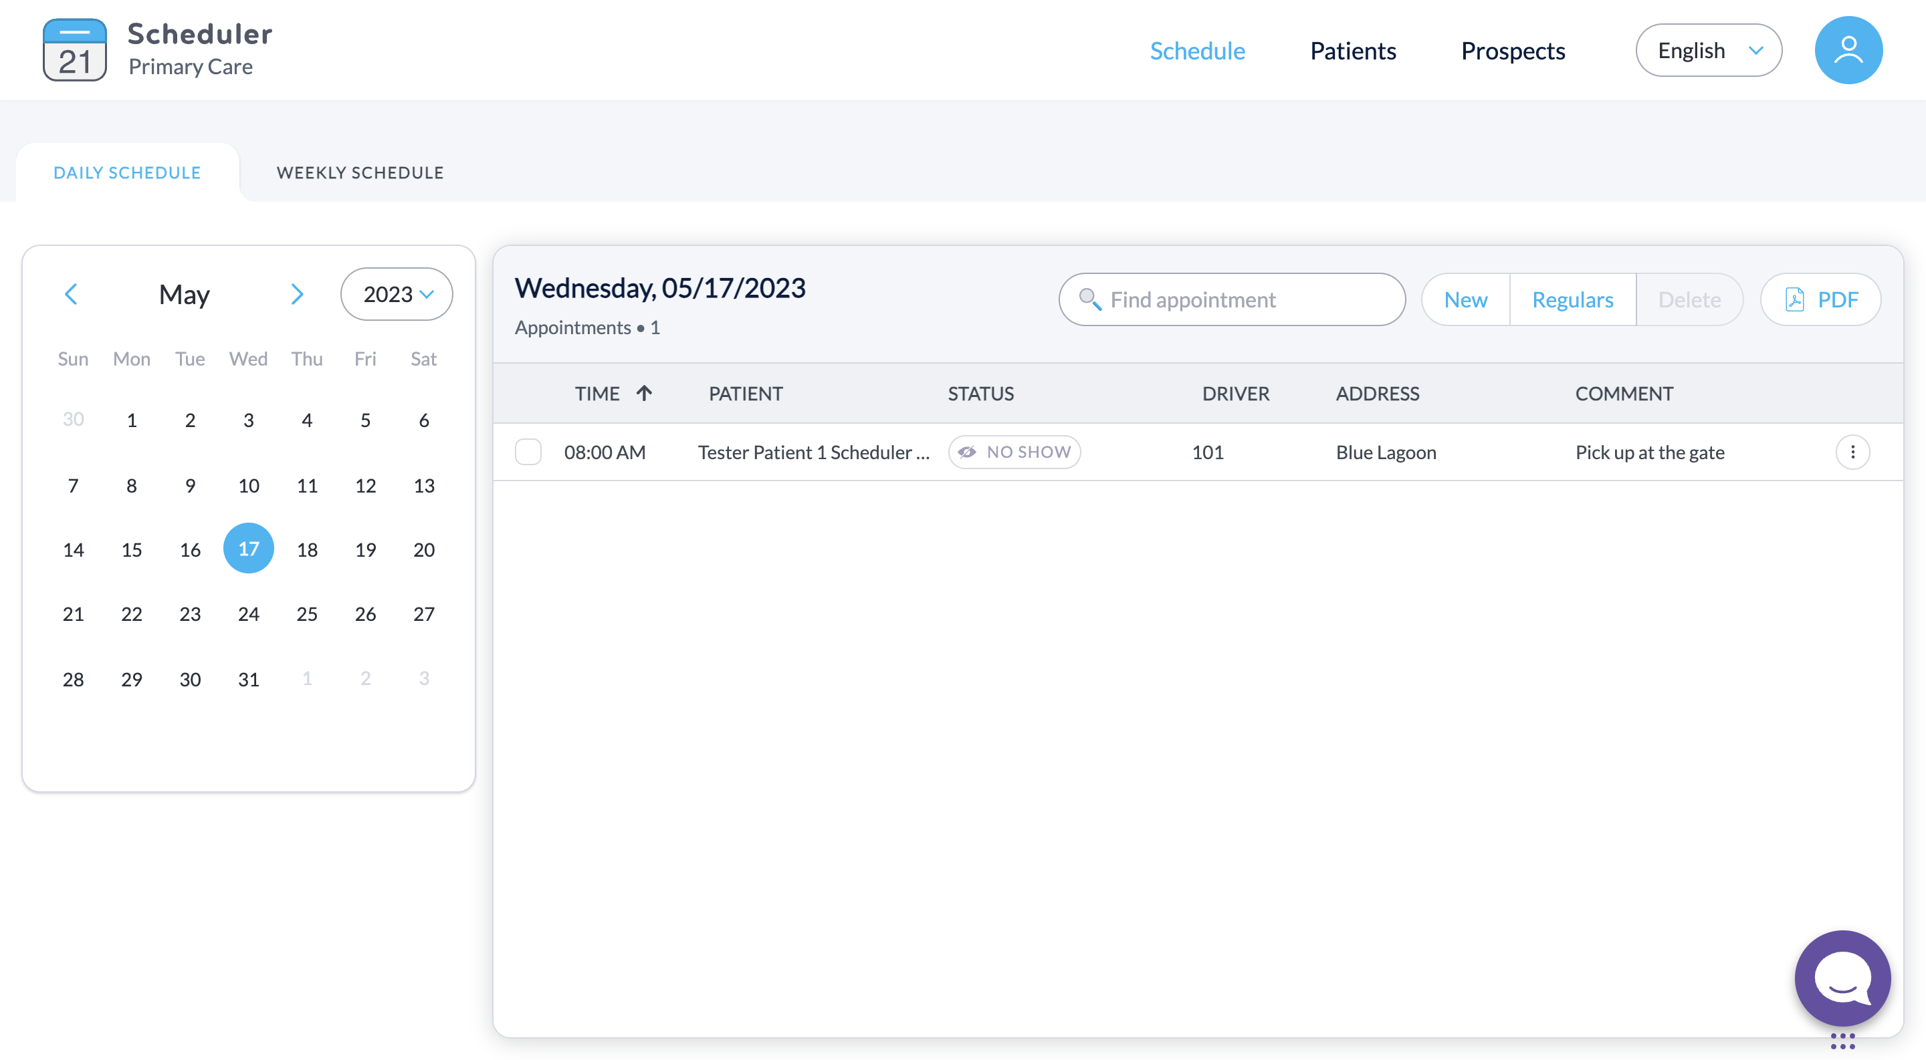Click the search magnifier icon
The height and width of the screenshot is (1060, 1926).
tap(1089, 299)
